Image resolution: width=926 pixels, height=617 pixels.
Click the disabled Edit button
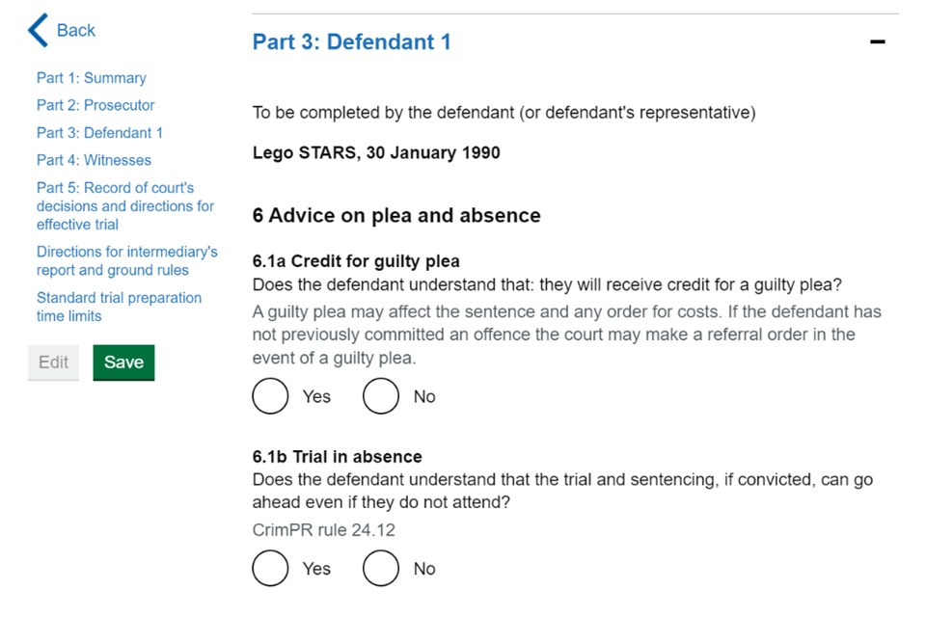pos(53,362)
